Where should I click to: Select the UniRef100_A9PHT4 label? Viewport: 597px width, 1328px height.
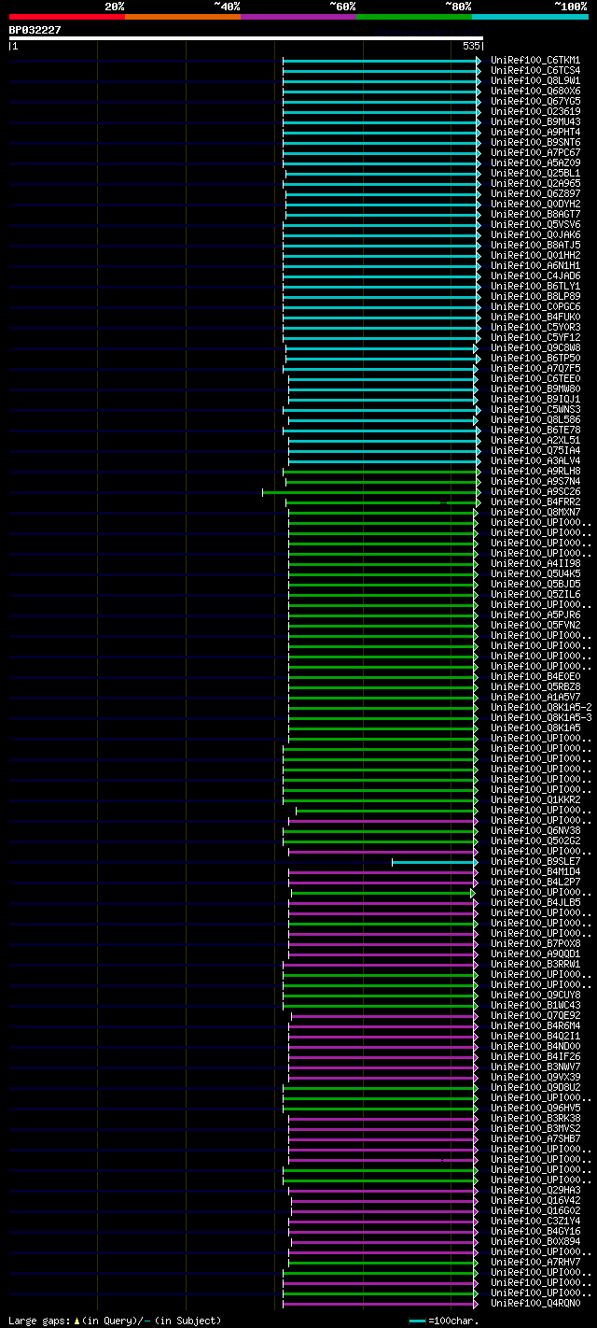pyautogui.click(x=535, y=132)
